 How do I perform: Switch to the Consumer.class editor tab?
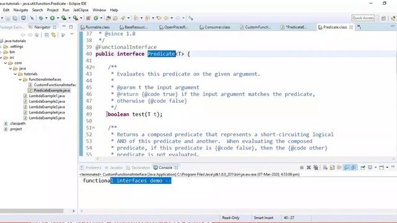215,27
